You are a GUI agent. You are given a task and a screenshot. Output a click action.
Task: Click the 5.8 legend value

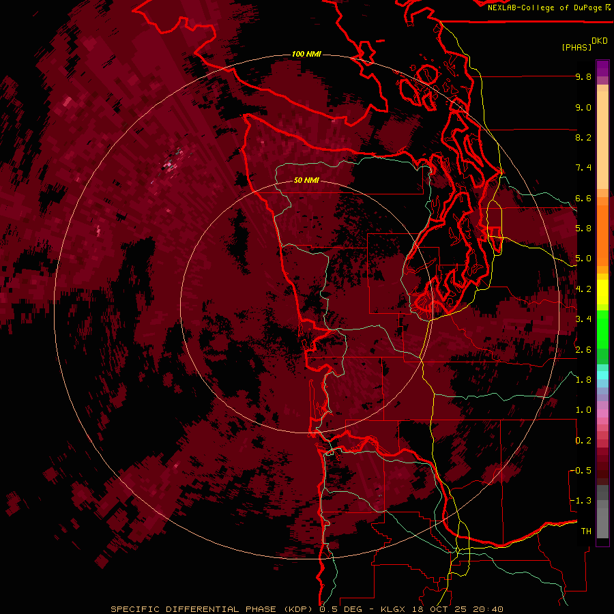(583, 229)
